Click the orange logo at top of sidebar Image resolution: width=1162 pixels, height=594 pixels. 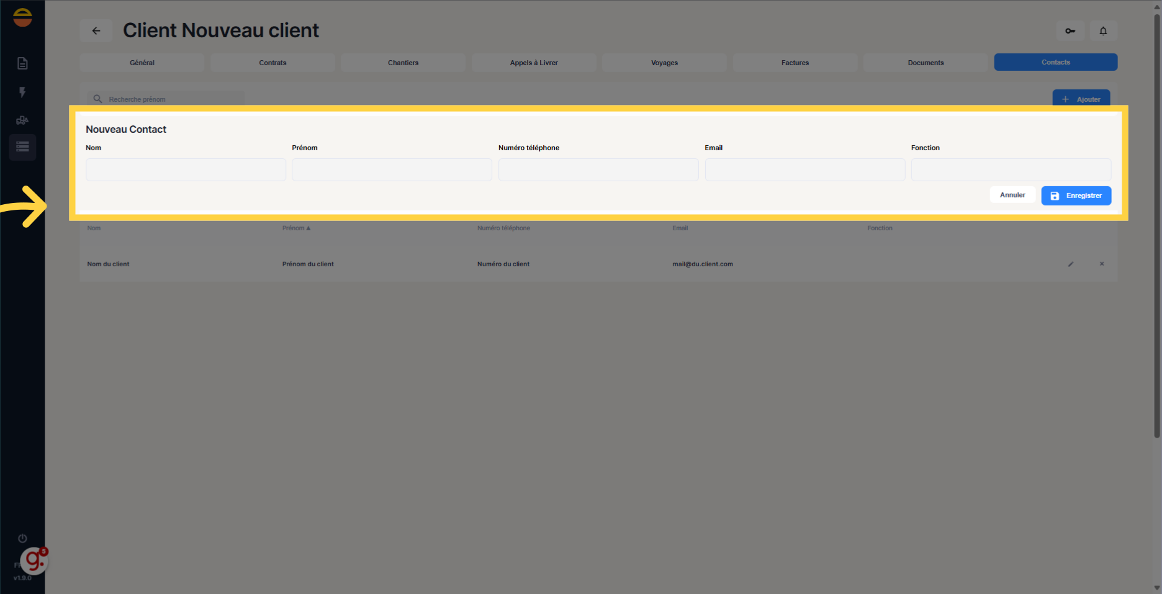[x=22, y=17]
